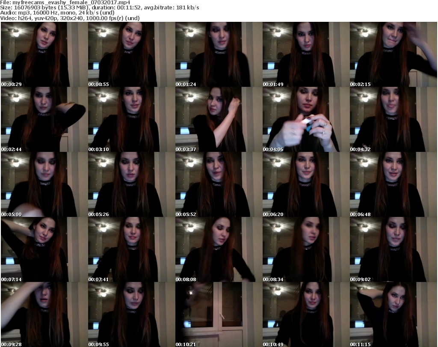The image size is (438, 347).
Task: Click the frame marked 00:07:14
Action: click(x=44, y=249)
